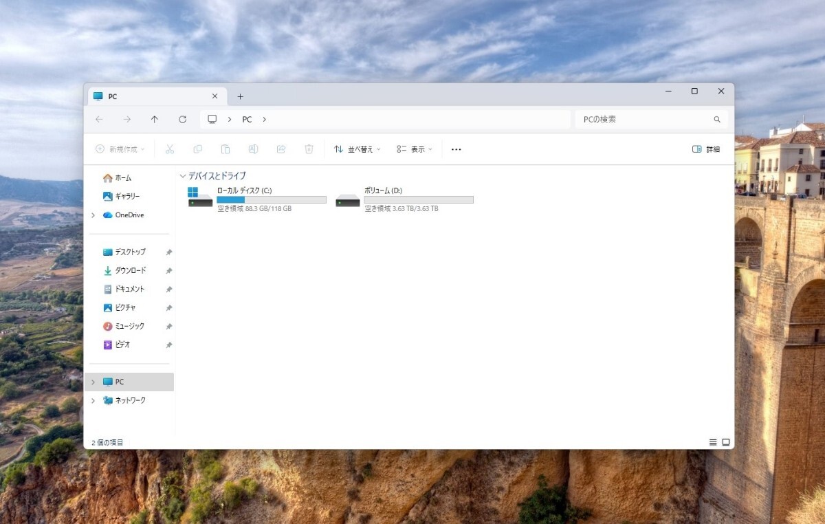Add a new tab with plus button
825x524 pixels.
[x=240, y=97]
